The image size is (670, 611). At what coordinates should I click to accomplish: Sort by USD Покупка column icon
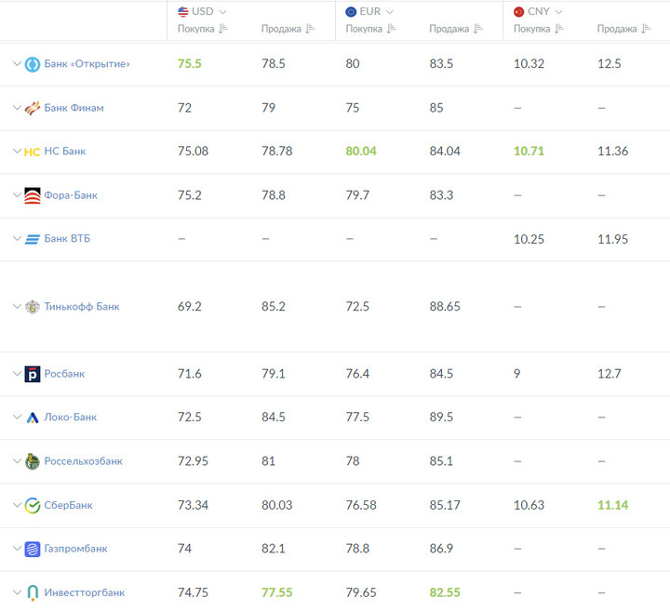tap(223, 29)
